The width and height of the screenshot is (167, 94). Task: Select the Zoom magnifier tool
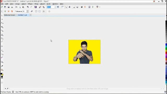(x=2, y=31)
